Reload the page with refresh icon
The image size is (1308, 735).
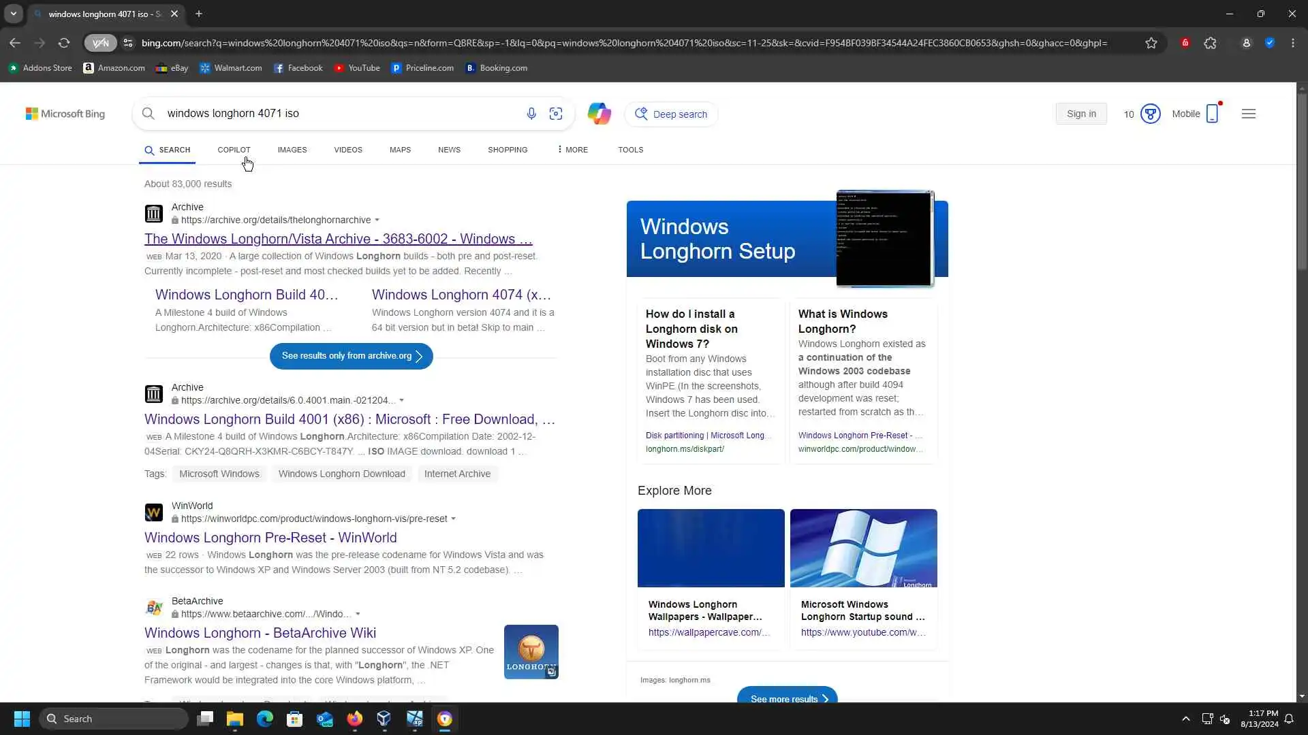tap(64, 43)
